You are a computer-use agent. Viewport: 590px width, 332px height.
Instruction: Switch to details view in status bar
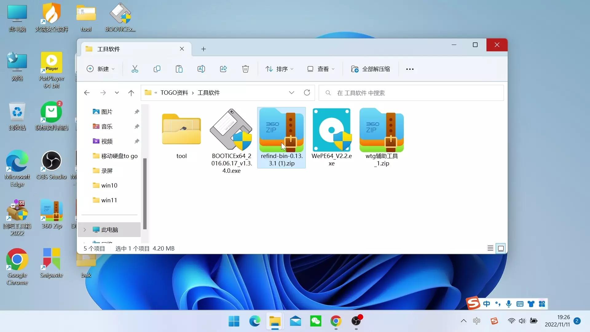pyautogui.click(x=490, y=248)
